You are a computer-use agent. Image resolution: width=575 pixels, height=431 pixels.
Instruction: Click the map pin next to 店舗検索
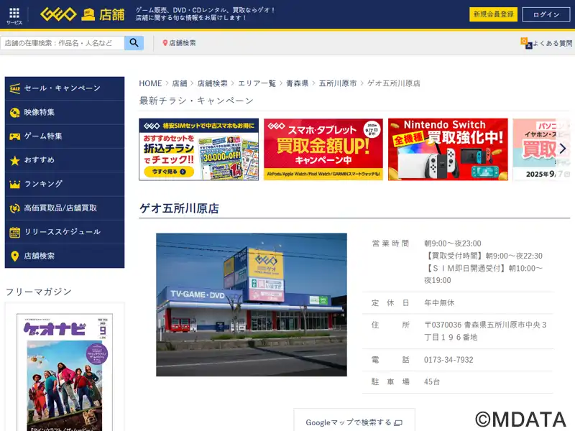point(165,43)
